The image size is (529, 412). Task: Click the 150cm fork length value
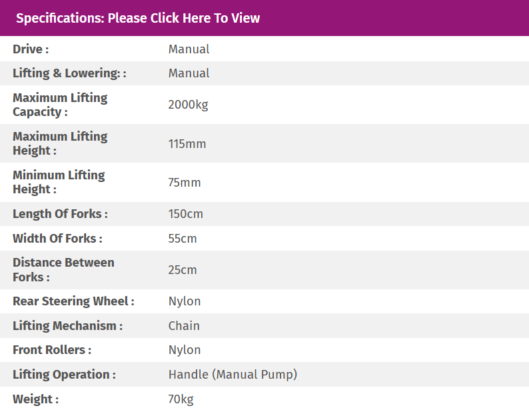point(186,214)
